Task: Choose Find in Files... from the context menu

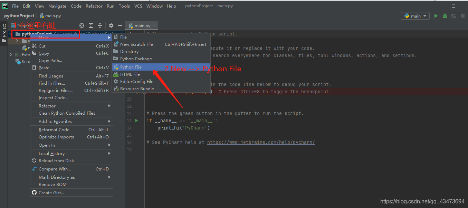Action: pos(71,83)
